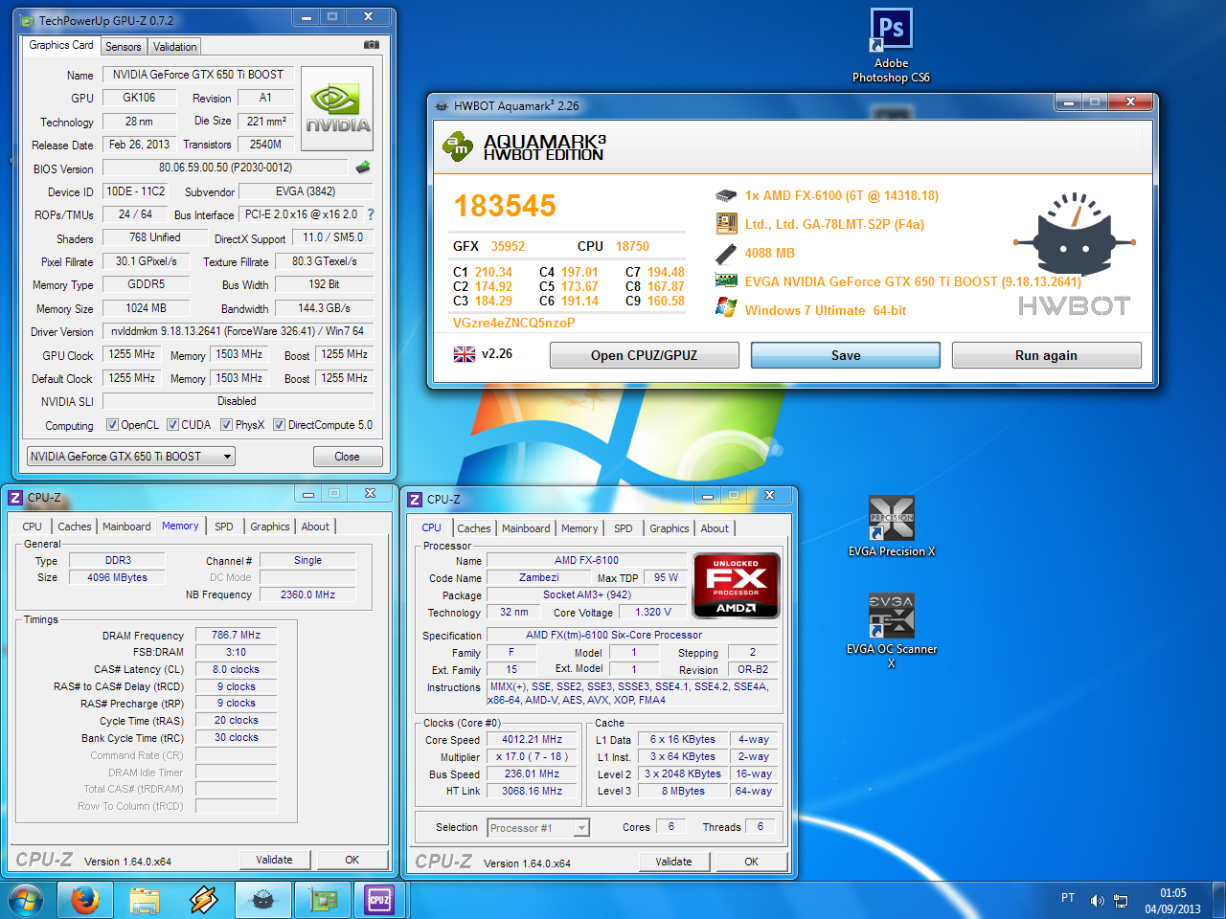Open the GPU selection dropdown in GPU-Z
This screenshot has height=919, width=1226.
pyautogui.click(x=131, y=457)
